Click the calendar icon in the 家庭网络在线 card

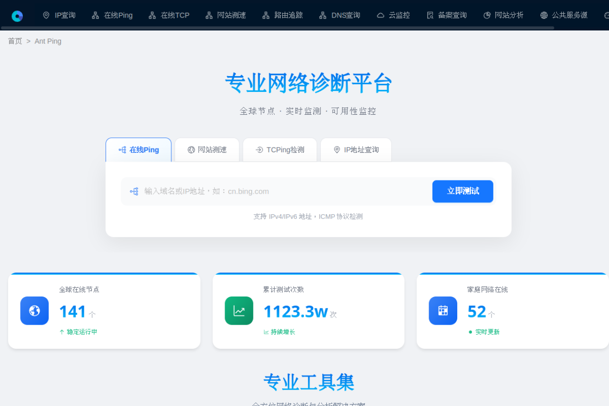(x=443, y=311)
